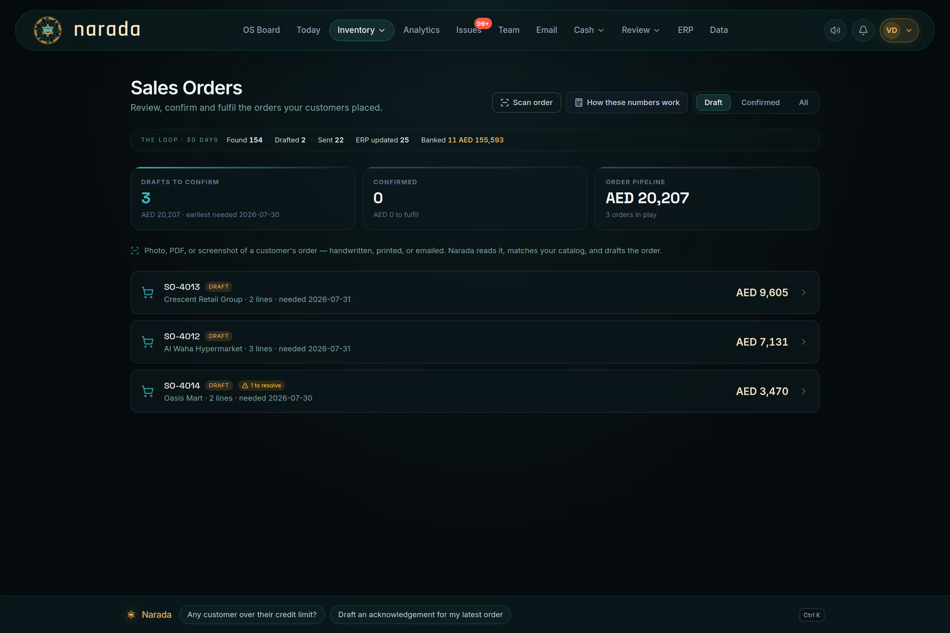Click the AED 3,470 amount

coord(762,391)
